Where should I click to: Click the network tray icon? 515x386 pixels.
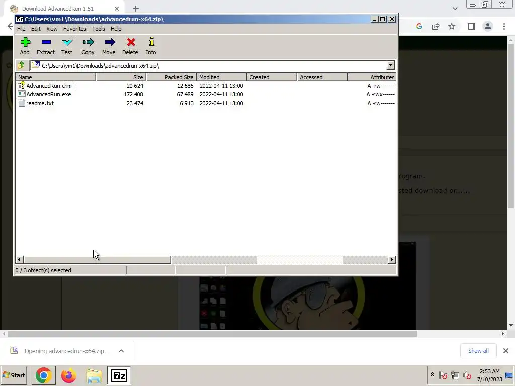(455, 375)
